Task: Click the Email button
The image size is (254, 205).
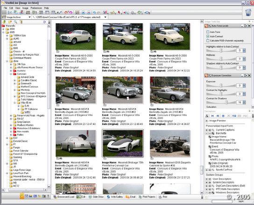Action: [x=131, y=197]
